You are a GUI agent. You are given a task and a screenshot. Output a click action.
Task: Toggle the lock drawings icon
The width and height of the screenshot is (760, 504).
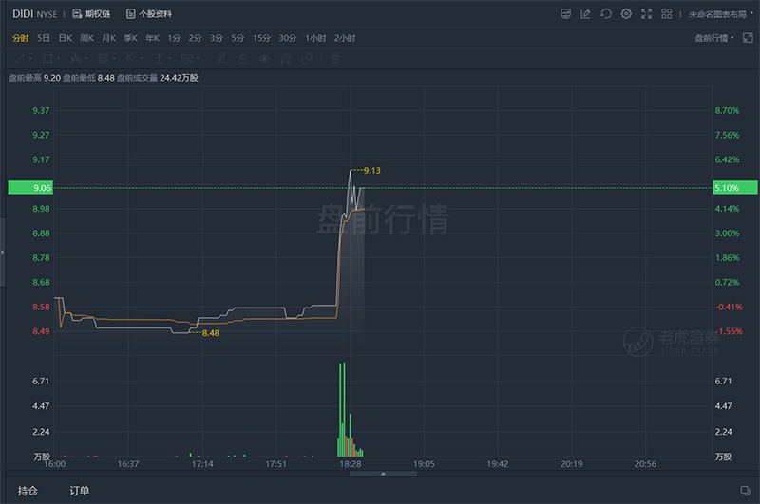pyautogui.click(x=243, y=59)
